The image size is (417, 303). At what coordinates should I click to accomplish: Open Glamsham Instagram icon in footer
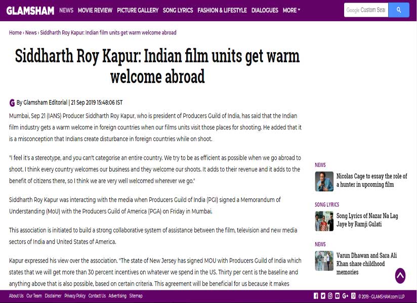330,296
